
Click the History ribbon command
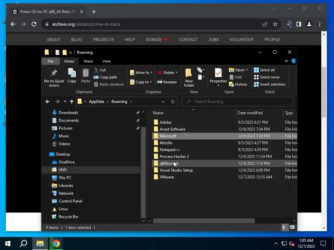point(238,84)
